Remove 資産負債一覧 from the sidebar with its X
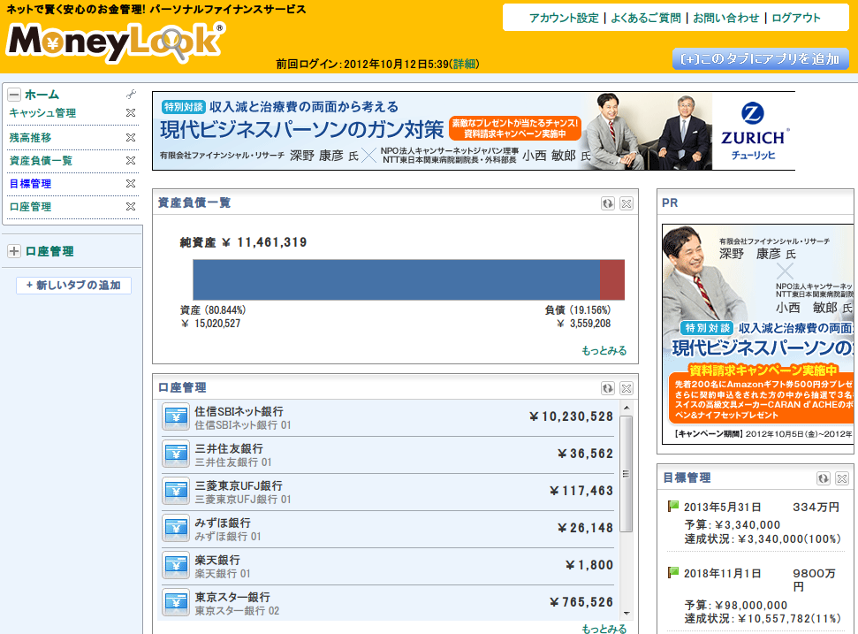The width and height of the screenshot is (858, 634). pyautogui.click(x=130, y=160)
